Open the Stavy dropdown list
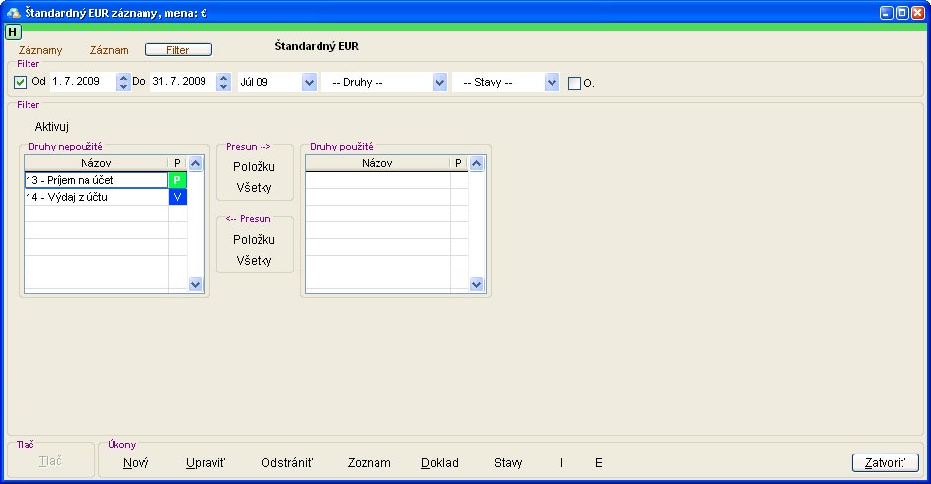Screen dimensions: 931x484 click(552, 83)
